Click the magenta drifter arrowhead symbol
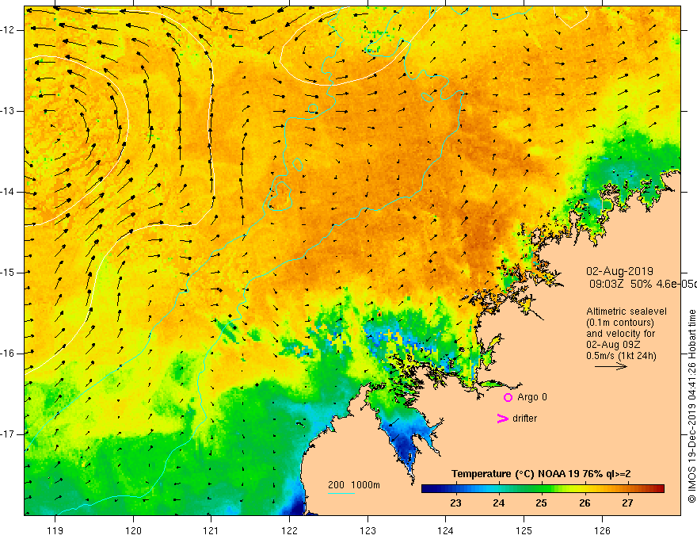This screenshot has width=697, height=539. pyautogui.click(x=502, y=419)
